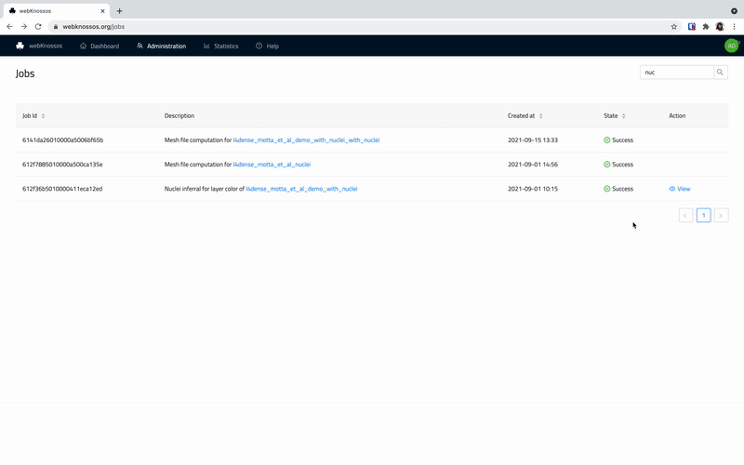Click the browser forward arrow
Viewport: 744px width, 465px height.
pyautogui.click(x=24, y=27)
